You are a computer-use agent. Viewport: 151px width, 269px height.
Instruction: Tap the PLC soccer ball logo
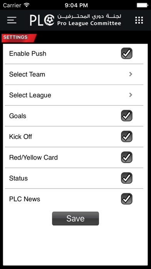(x=49, y=20)
